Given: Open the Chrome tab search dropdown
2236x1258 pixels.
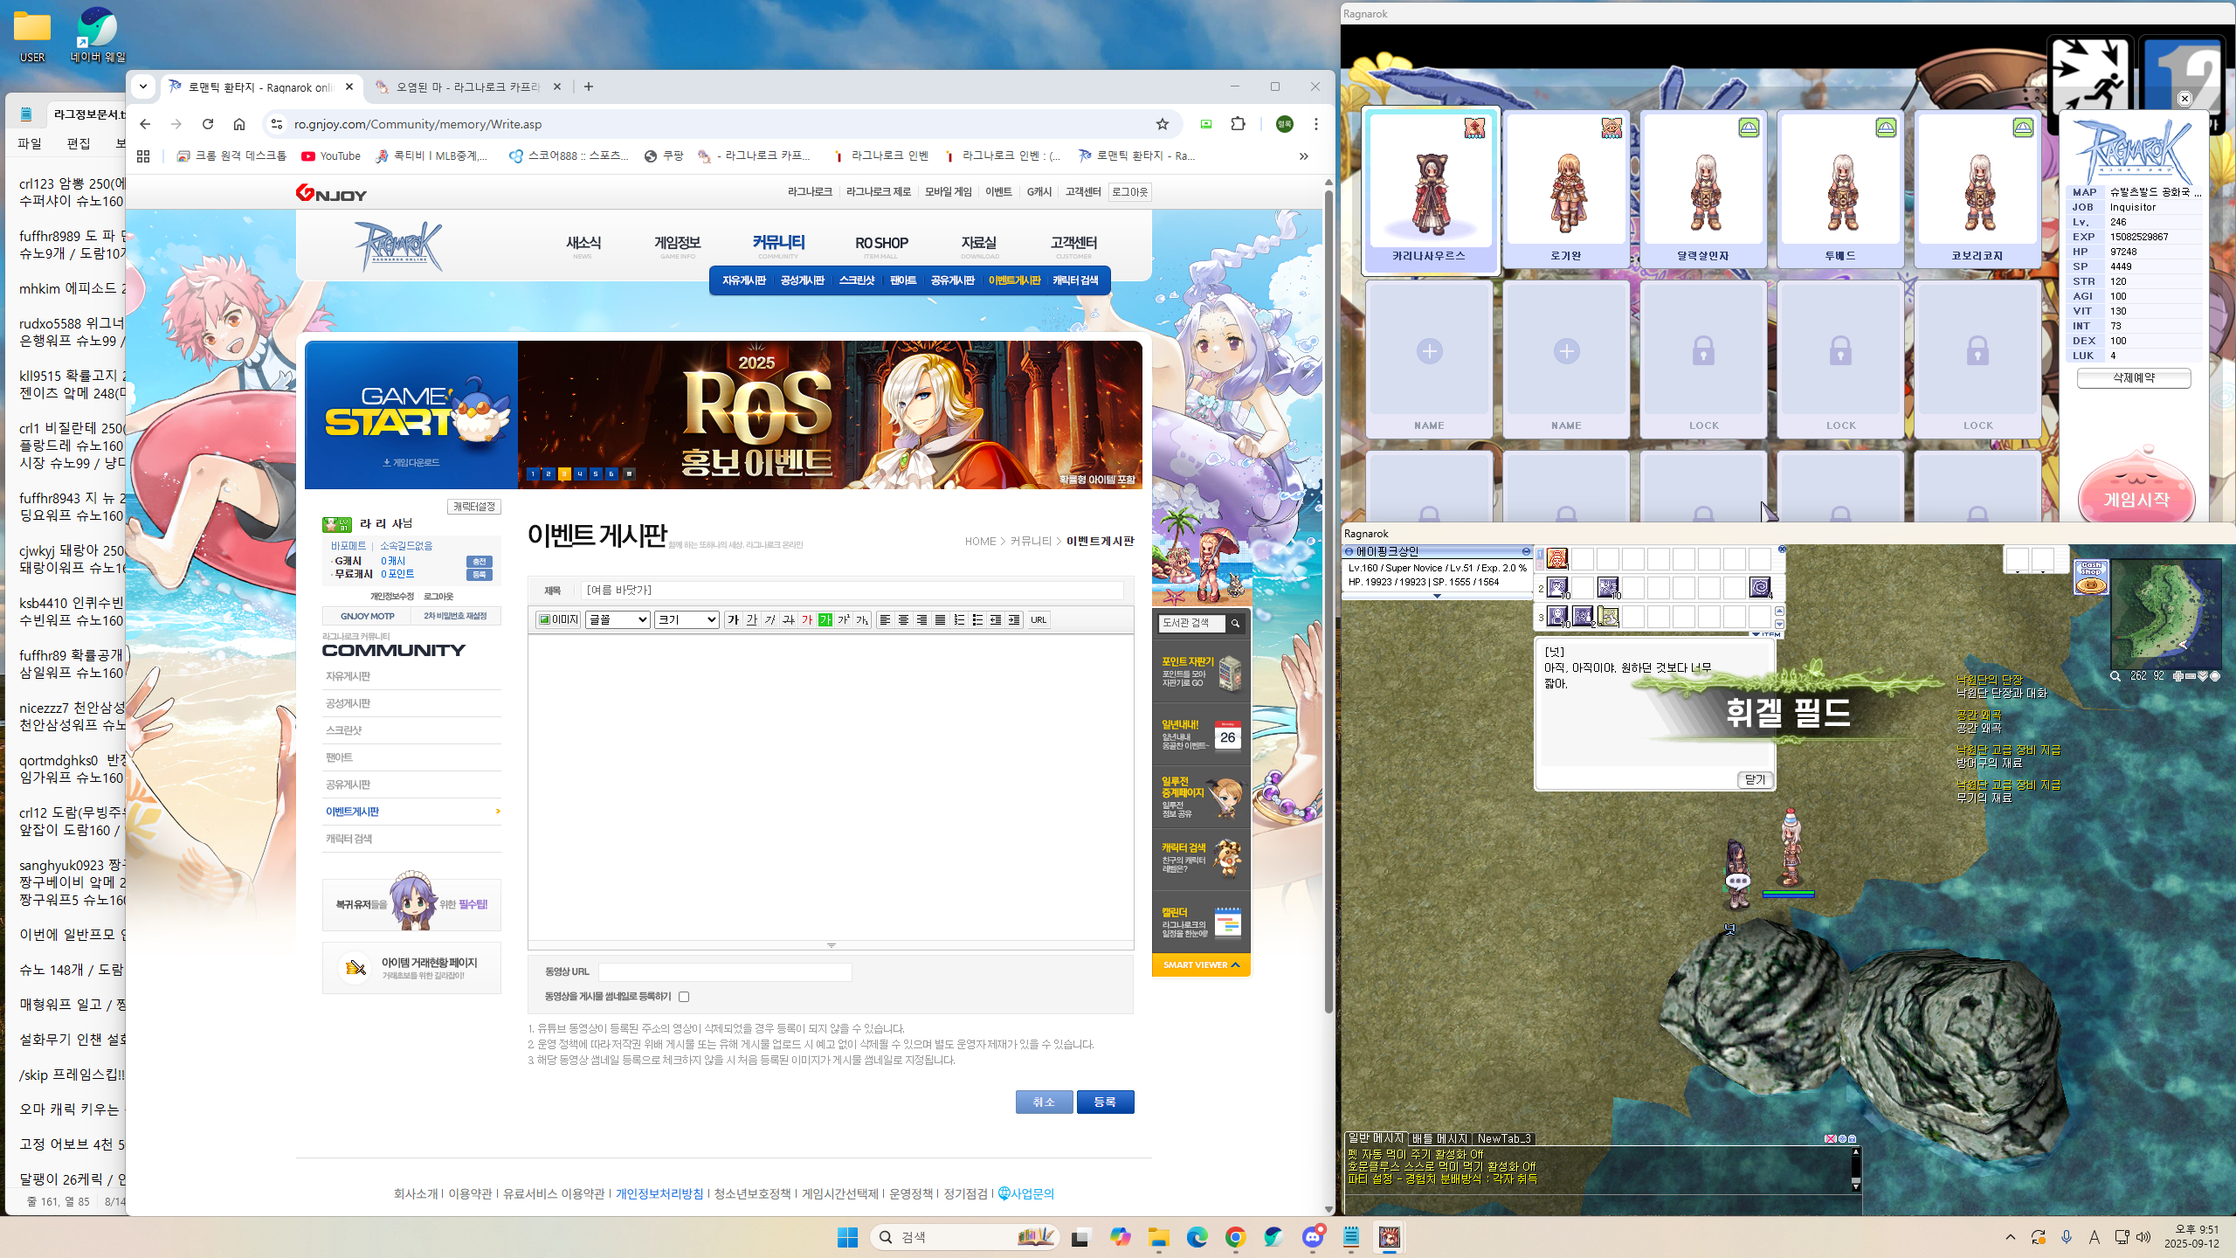Looking at the screenshot, I should point(143,86).
